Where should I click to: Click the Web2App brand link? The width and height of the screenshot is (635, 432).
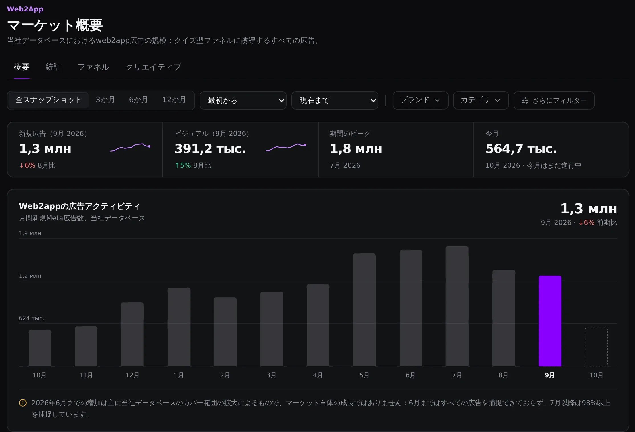click(x=25, y=9)
